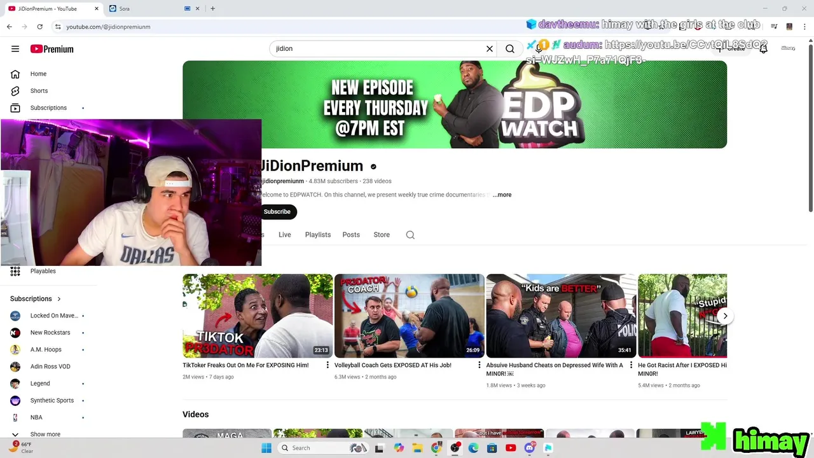Click the YouTube Premium logo
The image size is (814, 458).
52,49
